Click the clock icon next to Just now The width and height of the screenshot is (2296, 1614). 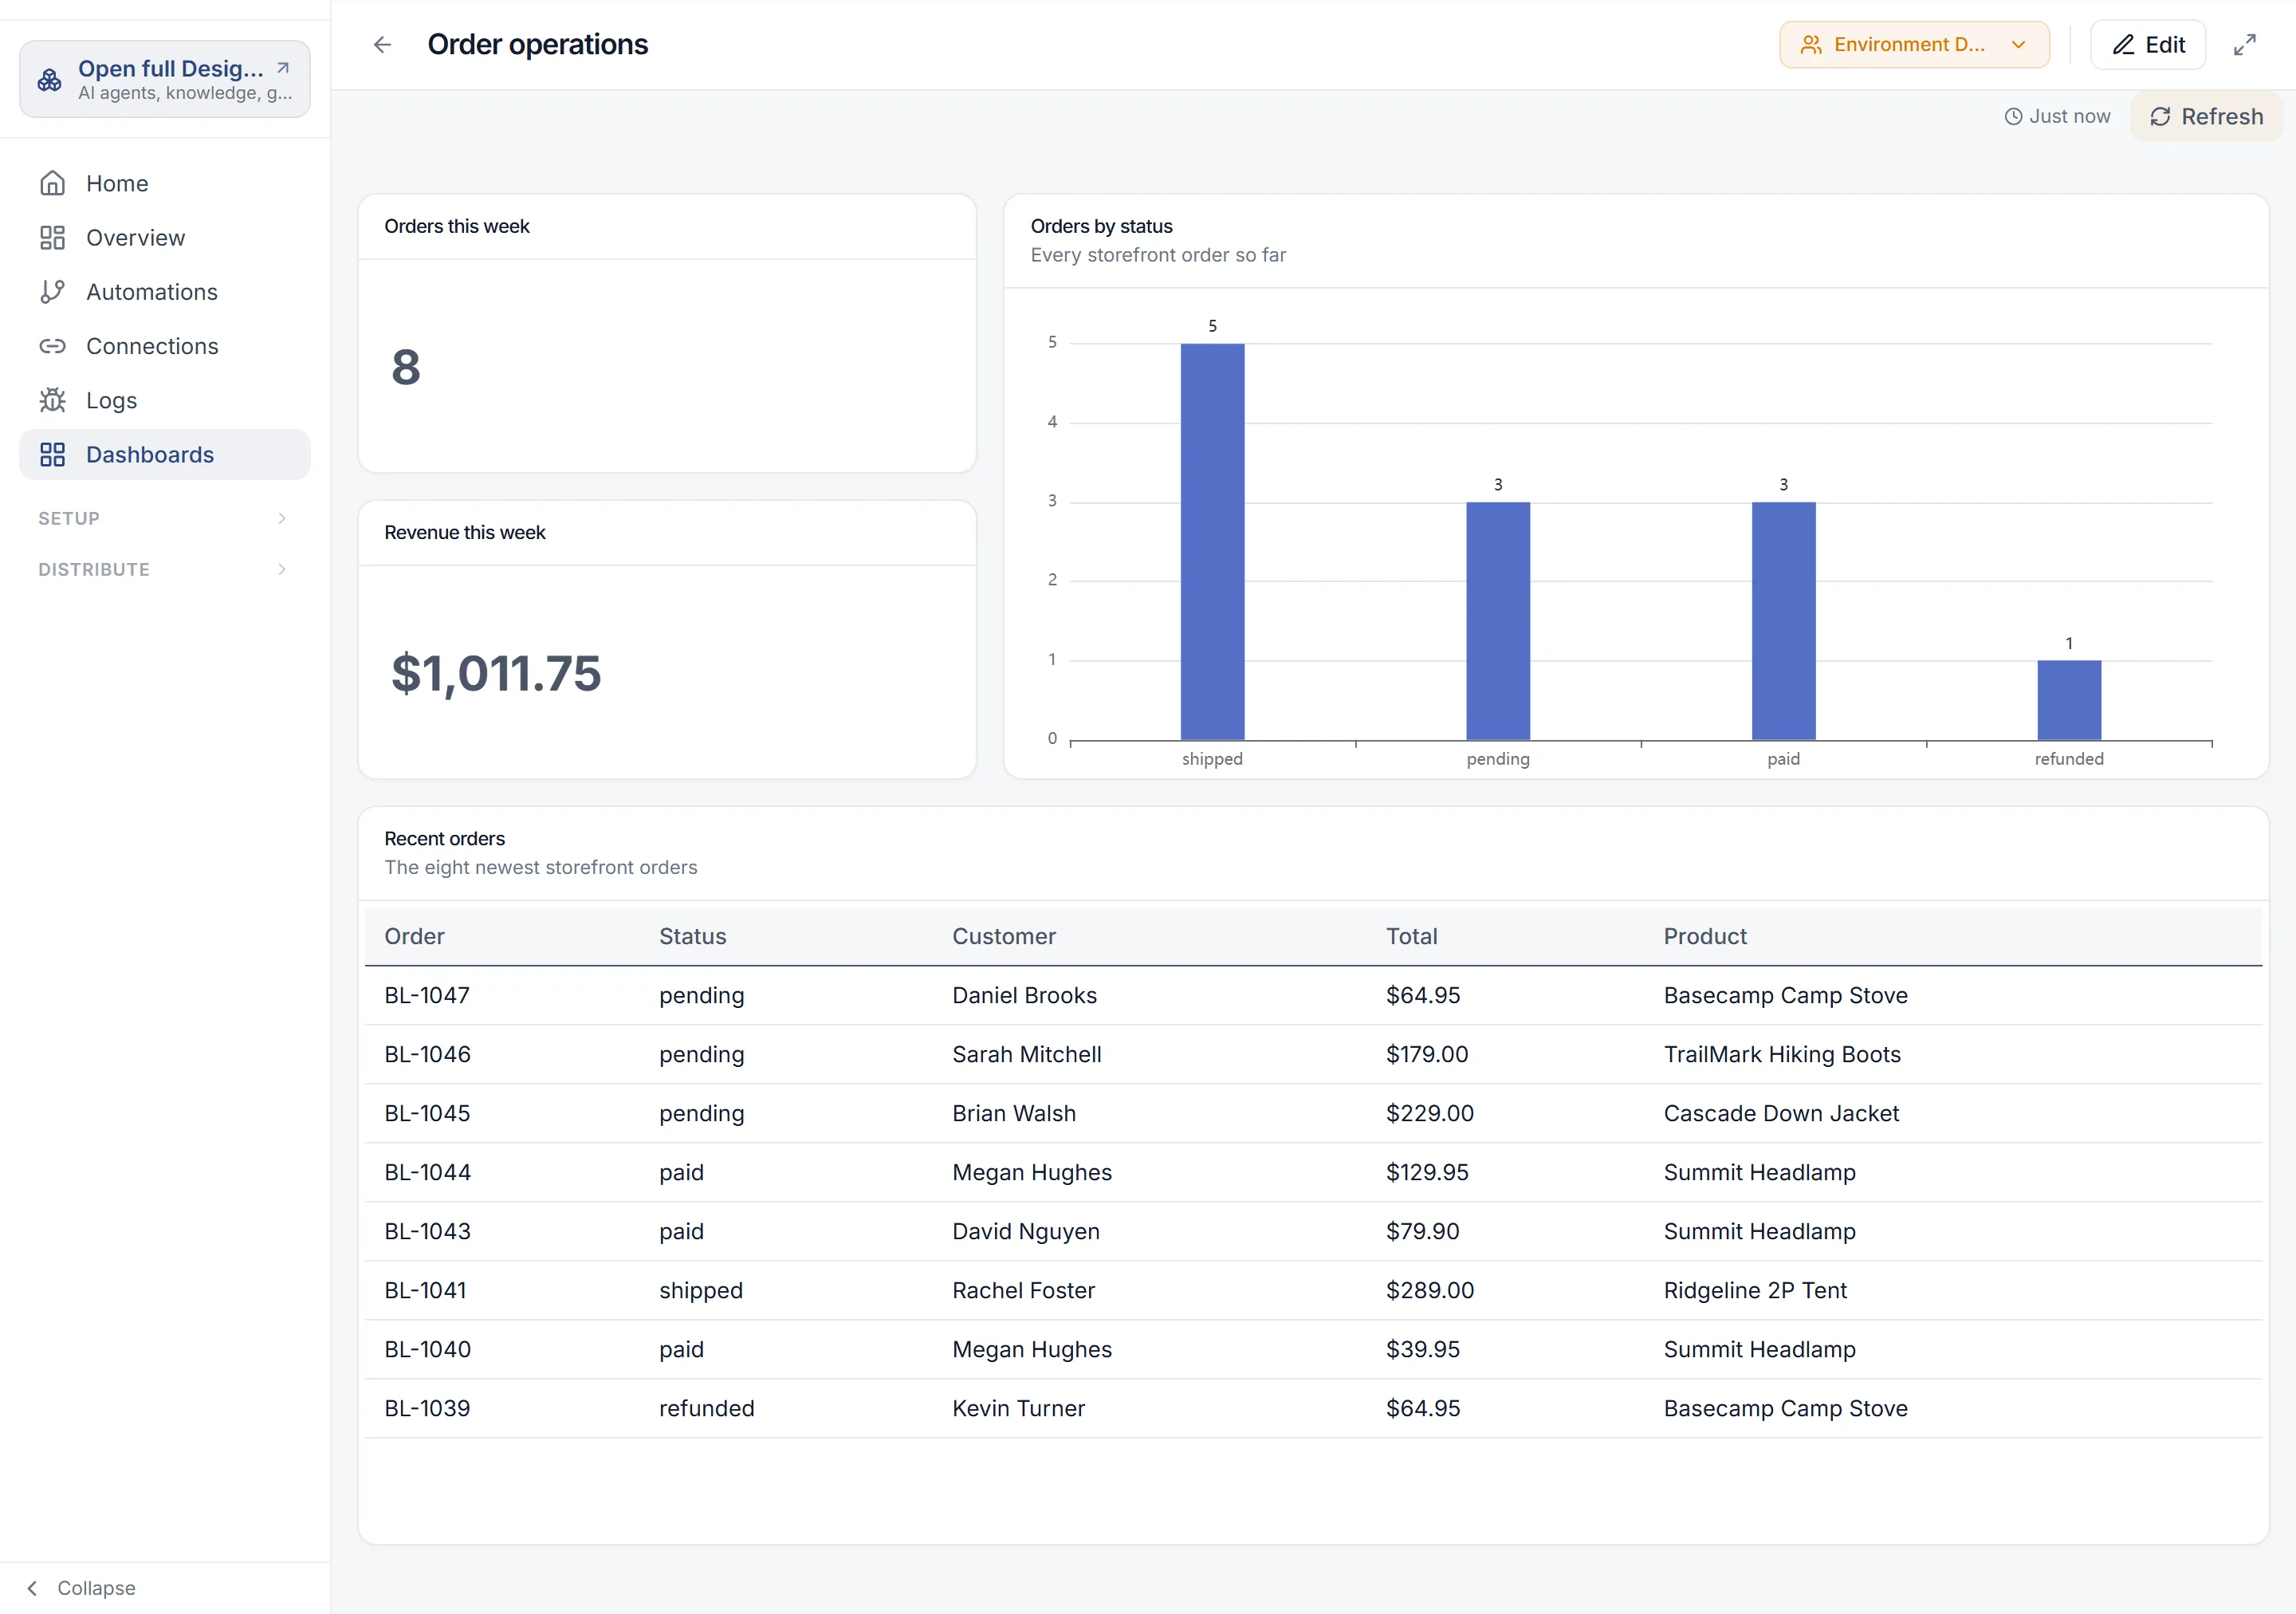click(2013, 117)
